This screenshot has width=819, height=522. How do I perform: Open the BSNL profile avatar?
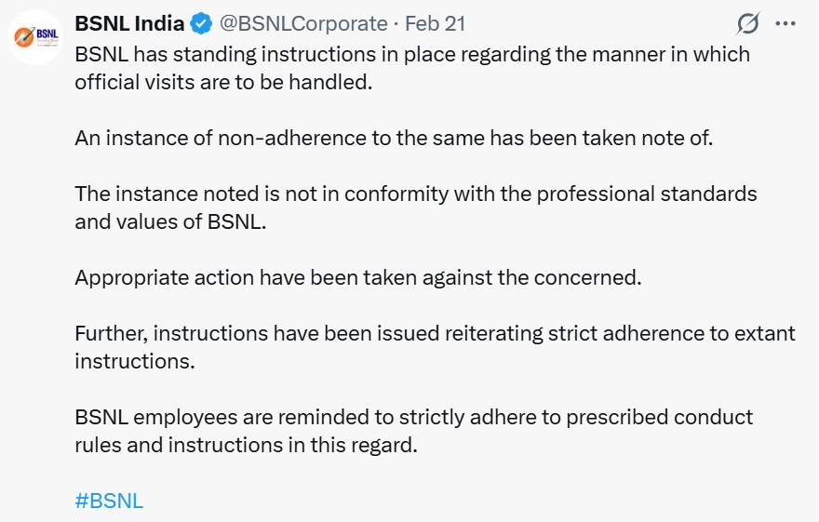coord(35,37)
